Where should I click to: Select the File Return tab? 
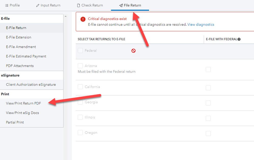click(130, 5)
